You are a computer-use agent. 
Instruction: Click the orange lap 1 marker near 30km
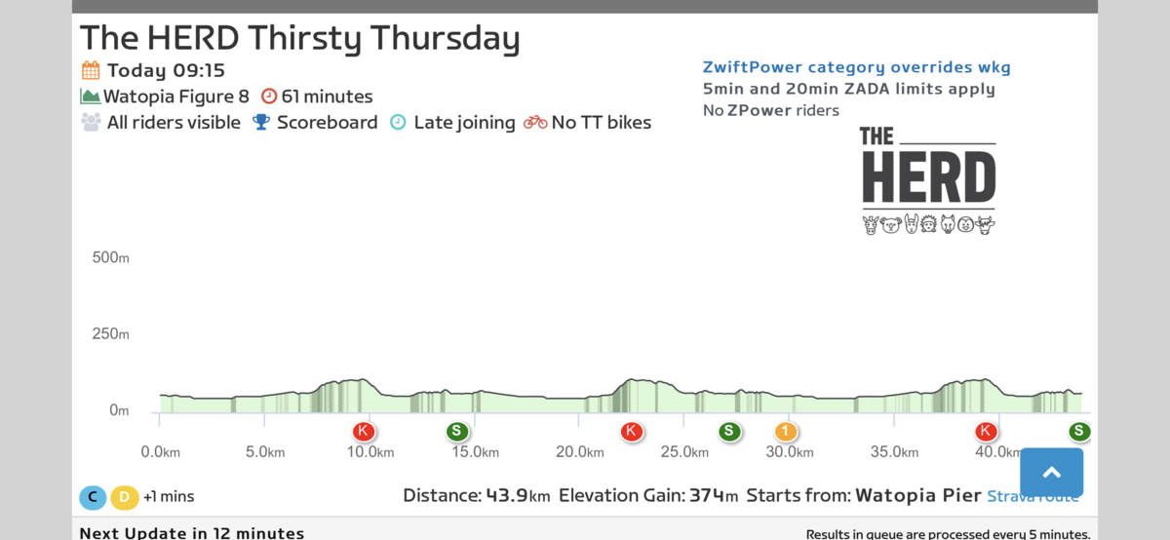pos(786,431)
